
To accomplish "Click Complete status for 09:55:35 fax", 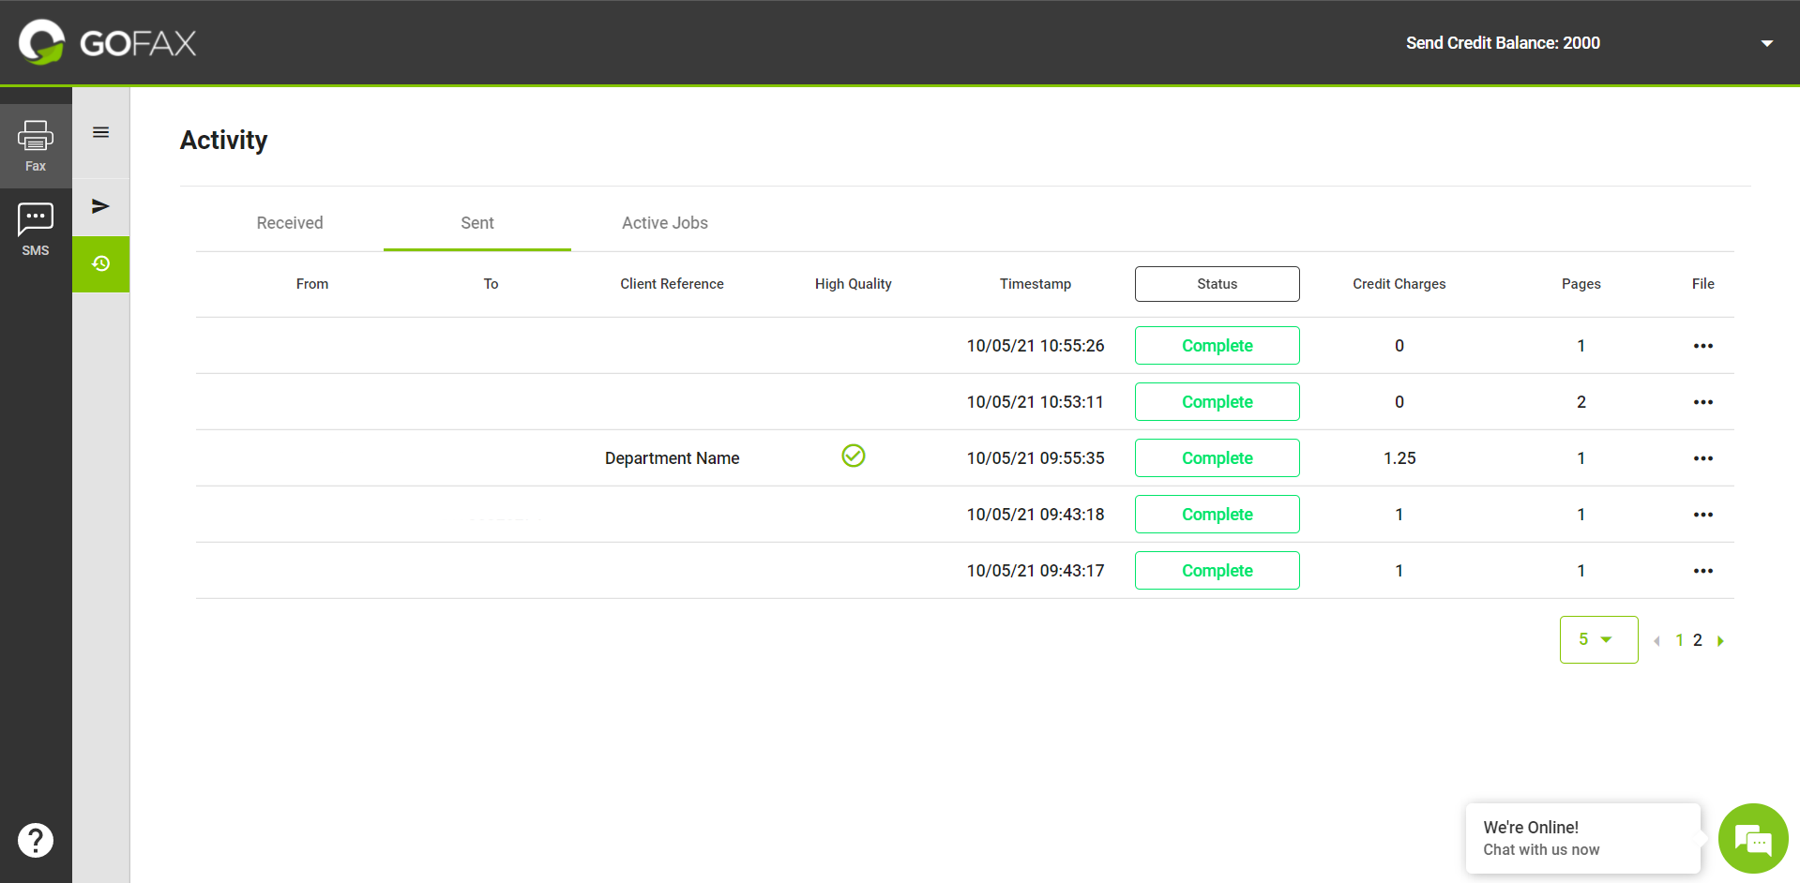I will point(1218,458).
